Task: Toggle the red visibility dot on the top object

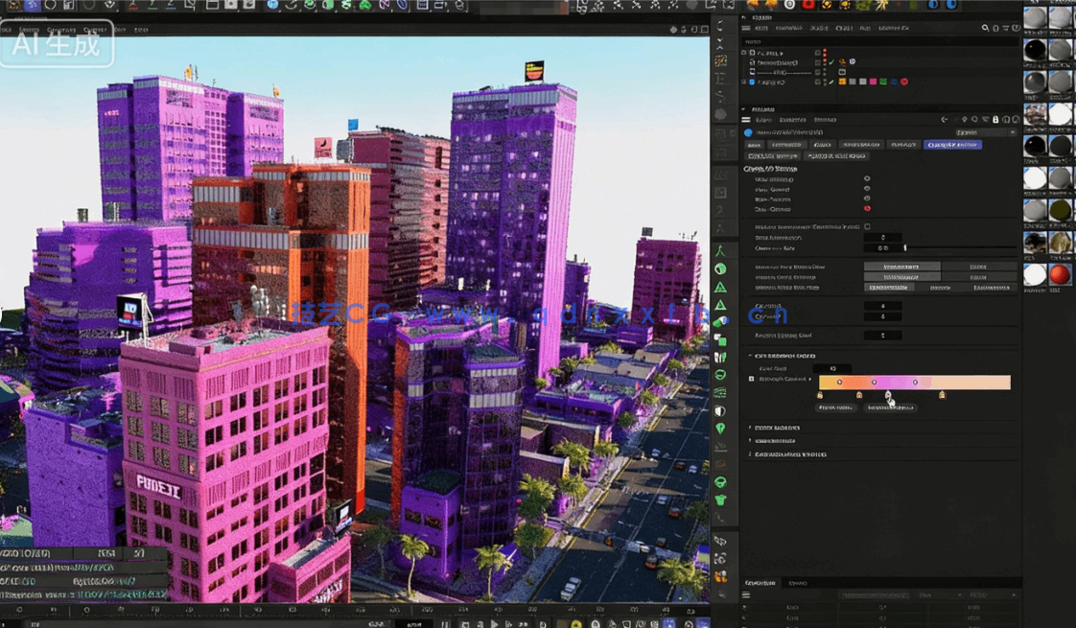Action: (x=825, y=52)
